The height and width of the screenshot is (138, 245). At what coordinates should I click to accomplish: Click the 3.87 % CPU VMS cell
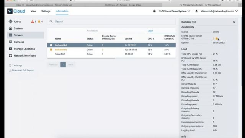pyautogui.click(x=167, y=54)
